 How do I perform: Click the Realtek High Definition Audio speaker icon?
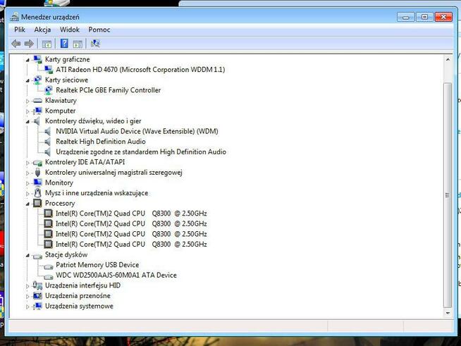48,142
